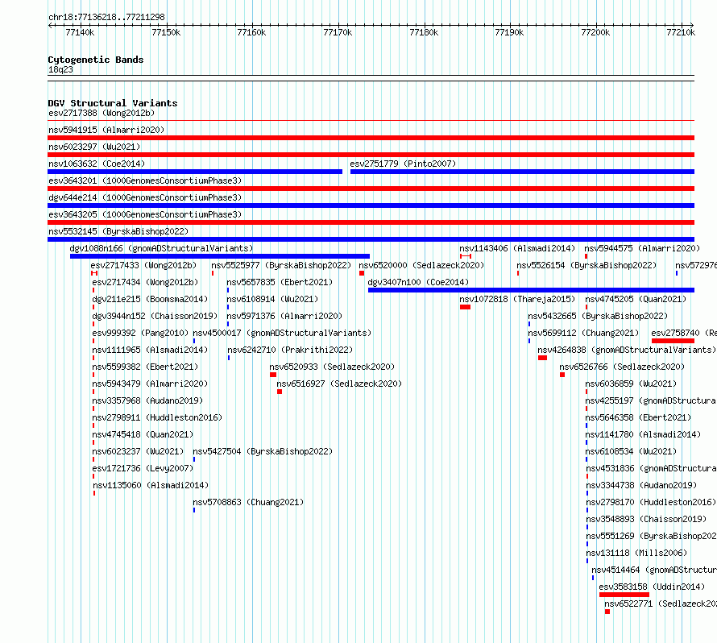Open nsv6023297 (Wu2021) variant
Image resolution: width=717 pixels, height=643 pixels.
94,147
